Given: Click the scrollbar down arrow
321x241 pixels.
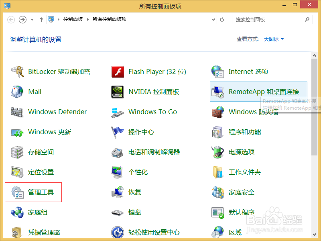Looking at the screenshot, I should point(314,235).
